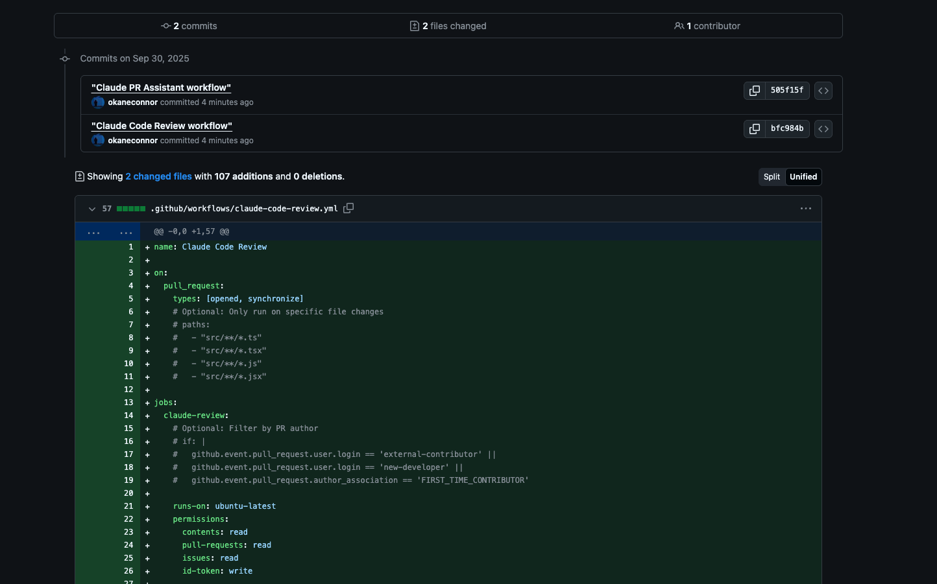Click the 2 changed files link

[158, 176]
